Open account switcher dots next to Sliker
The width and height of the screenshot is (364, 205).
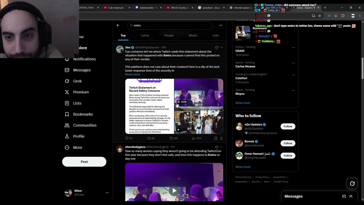107,193
